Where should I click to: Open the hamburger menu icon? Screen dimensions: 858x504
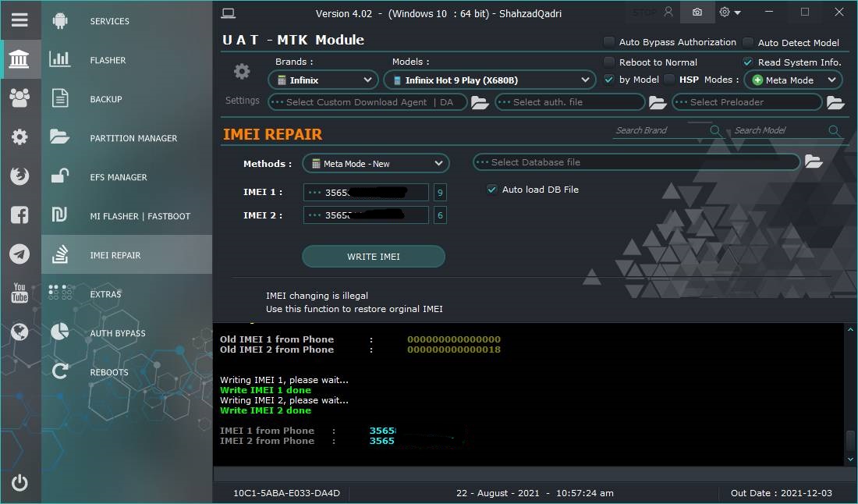click(19, 20)
